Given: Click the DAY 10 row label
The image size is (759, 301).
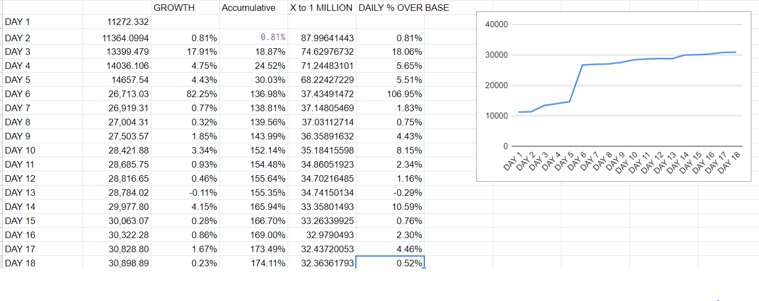Looking at the screenshot, I should pos(42,150).
